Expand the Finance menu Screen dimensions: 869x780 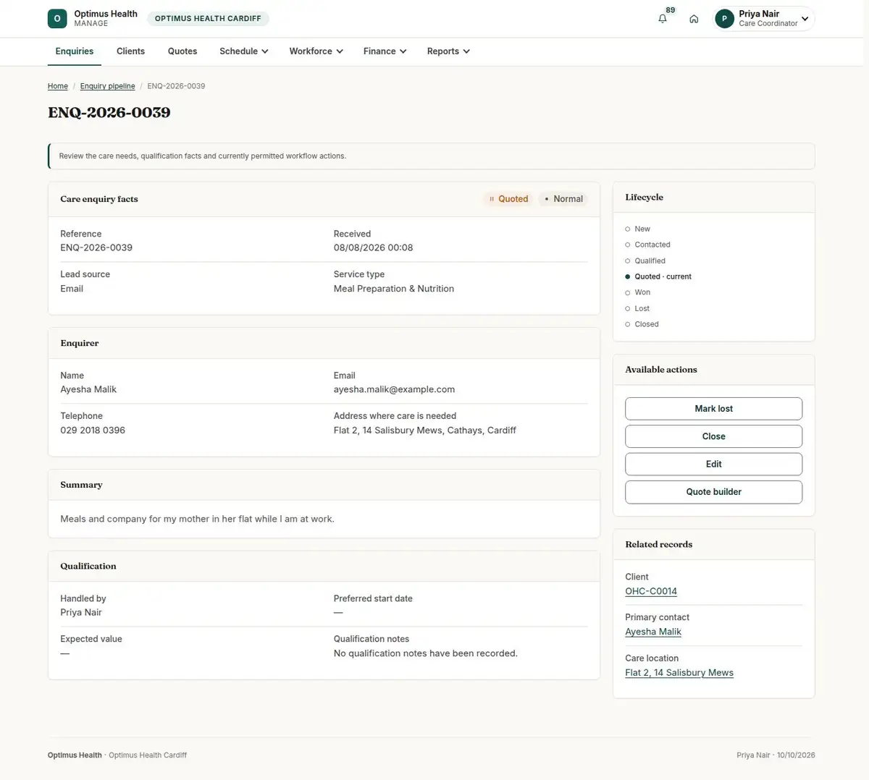pos(385,51)
